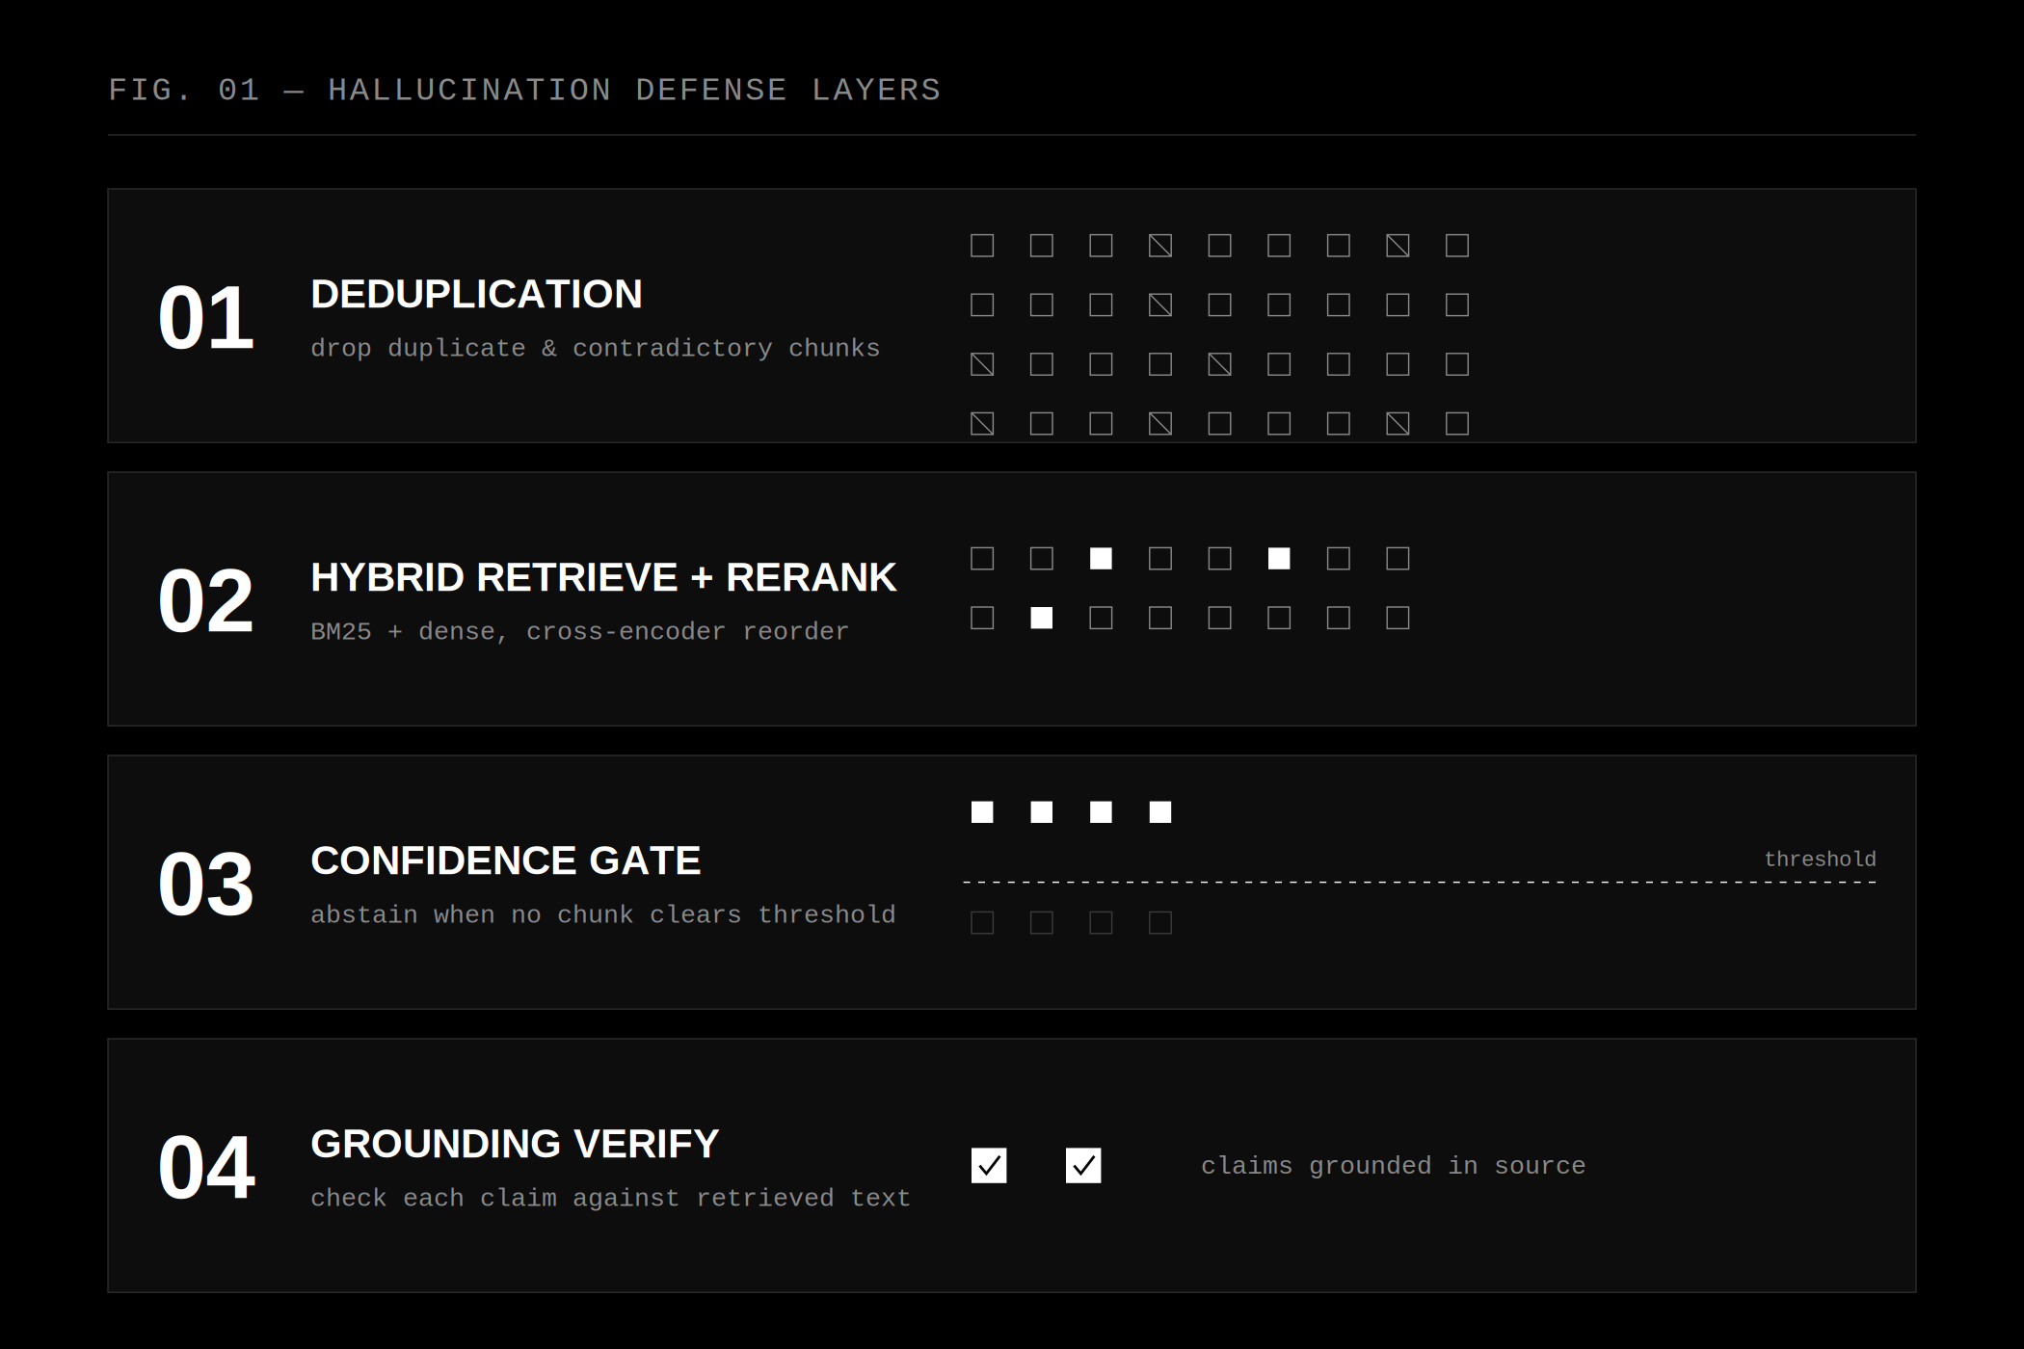Click the crossed-out chunk in the deduplication second row
Screen dimensions: 2024x1349
coord(1160,305)
